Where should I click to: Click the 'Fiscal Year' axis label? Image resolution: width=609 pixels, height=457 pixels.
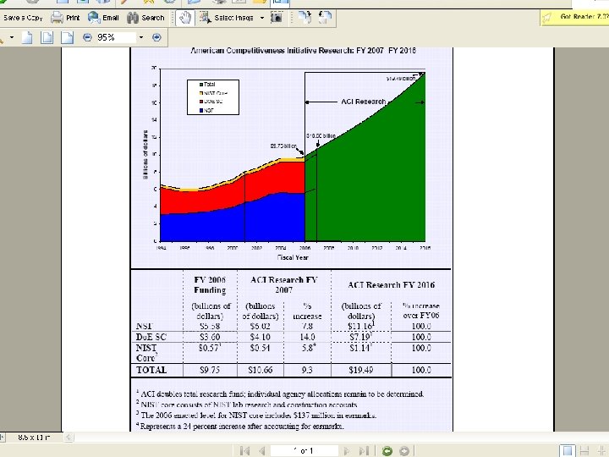[x=293, y=257]
